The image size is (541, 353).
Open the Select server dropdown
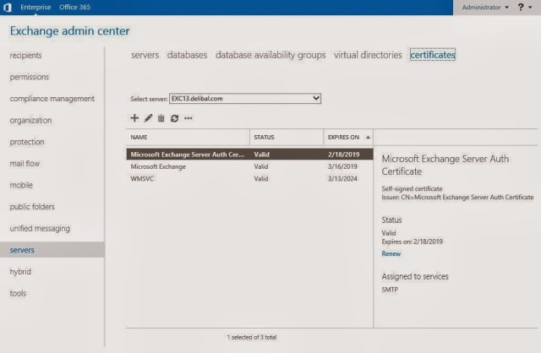[245, 99]
